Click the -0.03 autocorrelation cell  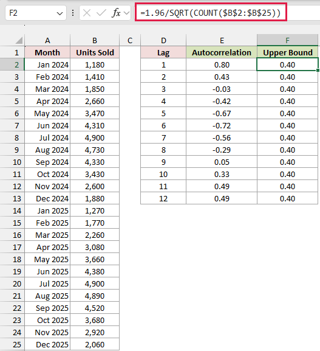222,89
